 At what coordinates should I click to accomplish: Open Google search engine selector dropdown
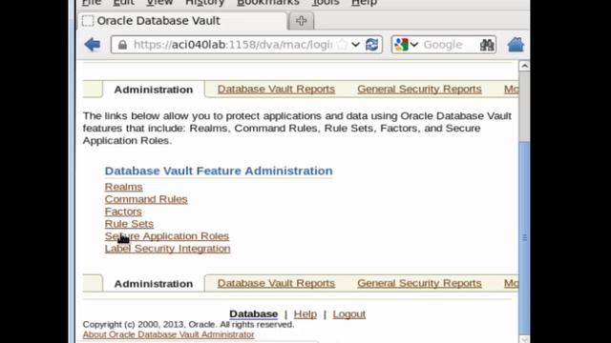(406, 45)
